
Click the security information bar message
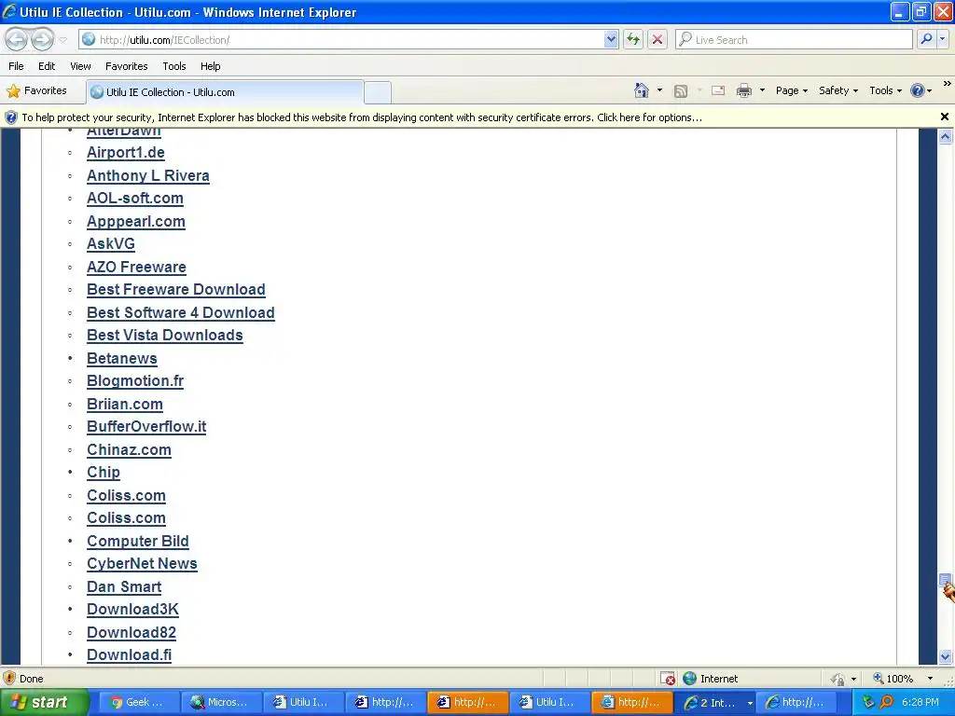coord(362,117)
